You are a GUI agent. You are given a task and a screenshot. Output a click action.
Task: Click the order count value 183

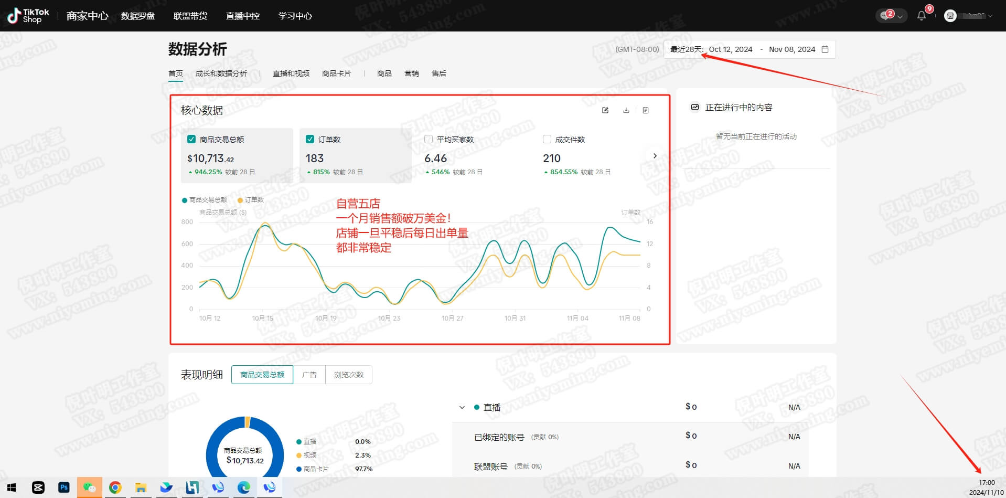[315, 158]
